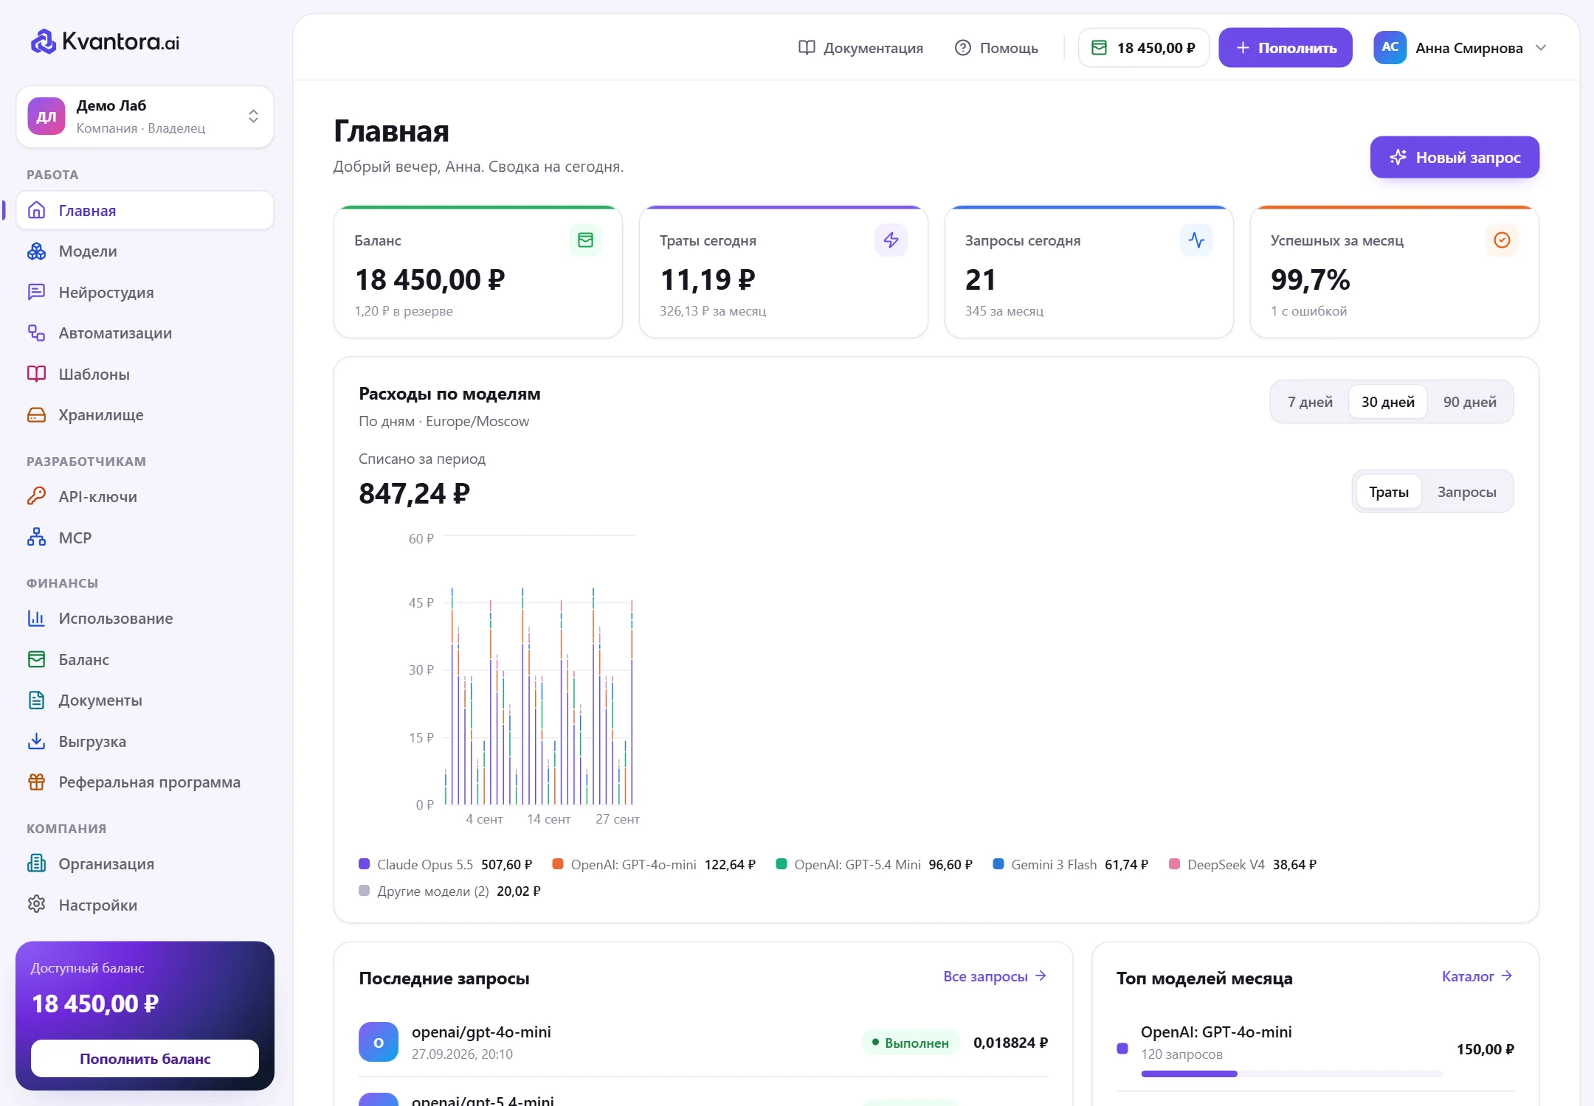Open Шаблоны via its book icon
The height and width of the screenshot is (1106, 1594).
(x=36, y=374)
